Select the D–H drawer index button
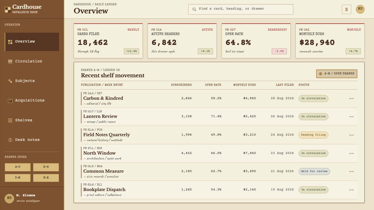This screenshot has height=210, width=374. click(46, 167)
